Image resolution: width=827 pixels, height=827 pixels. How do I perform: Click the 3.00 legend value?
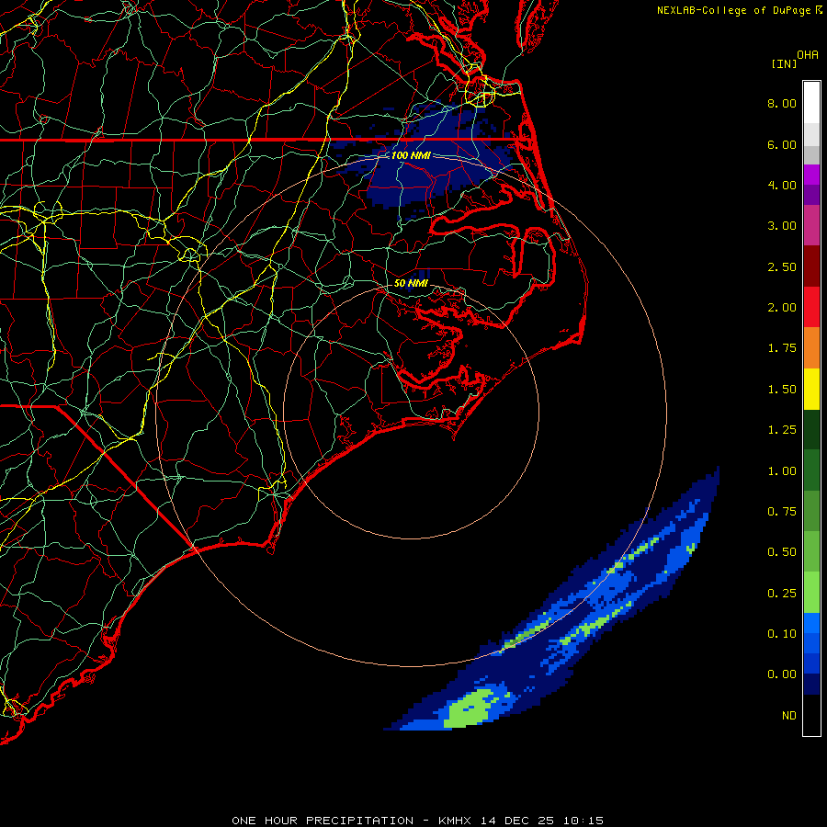click(782, 226)
